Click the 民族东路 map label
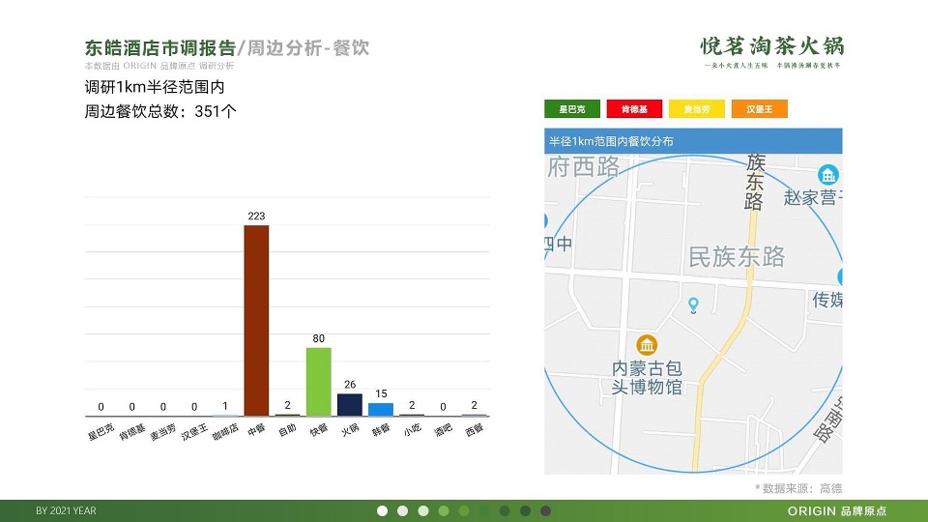Viewport: 928px width, 522px height. 737,257
